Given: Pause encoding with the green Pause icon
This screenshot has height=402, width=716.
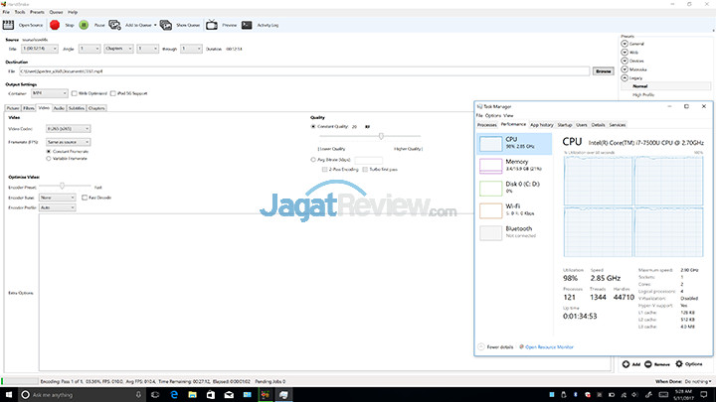Looking at the screenshot, I should [84, 25].
